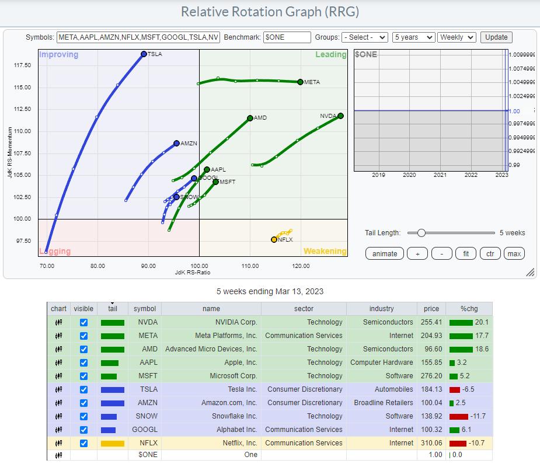Click the Tail Length slider handle
540x467 pixels.
[x=421, y=233]
